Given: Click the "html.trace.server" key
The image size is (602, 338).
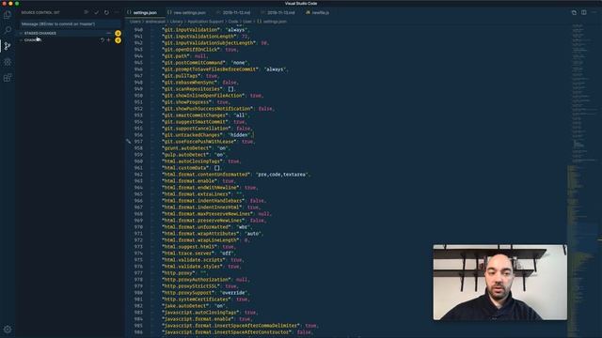Looking at the screenshot, I should point(188,253).
